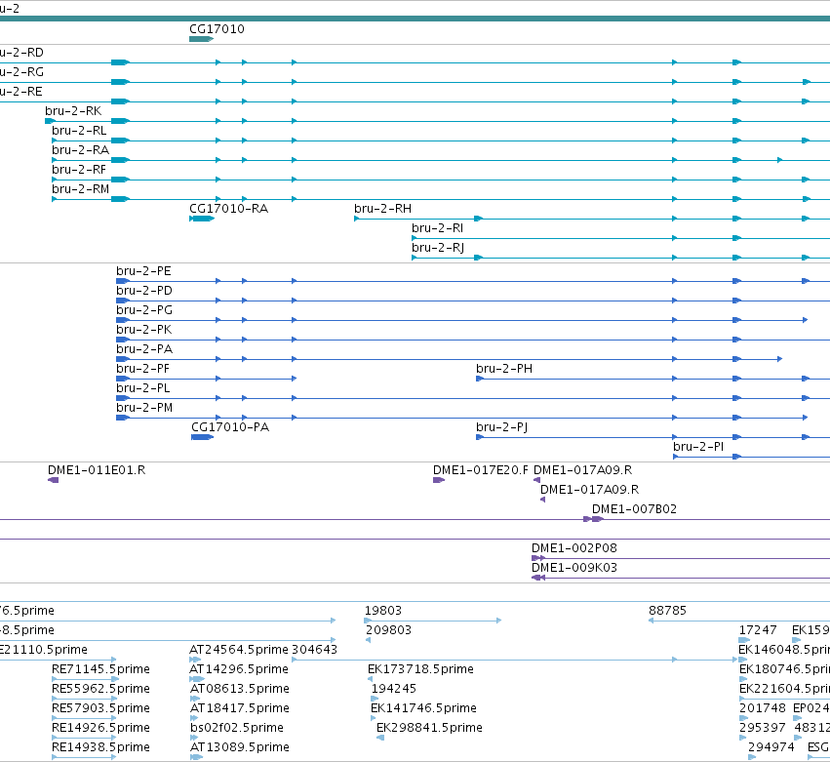The image size is (830, 762).
Task: Click the AT08613.5prime EST label
Action: (240, 689)
